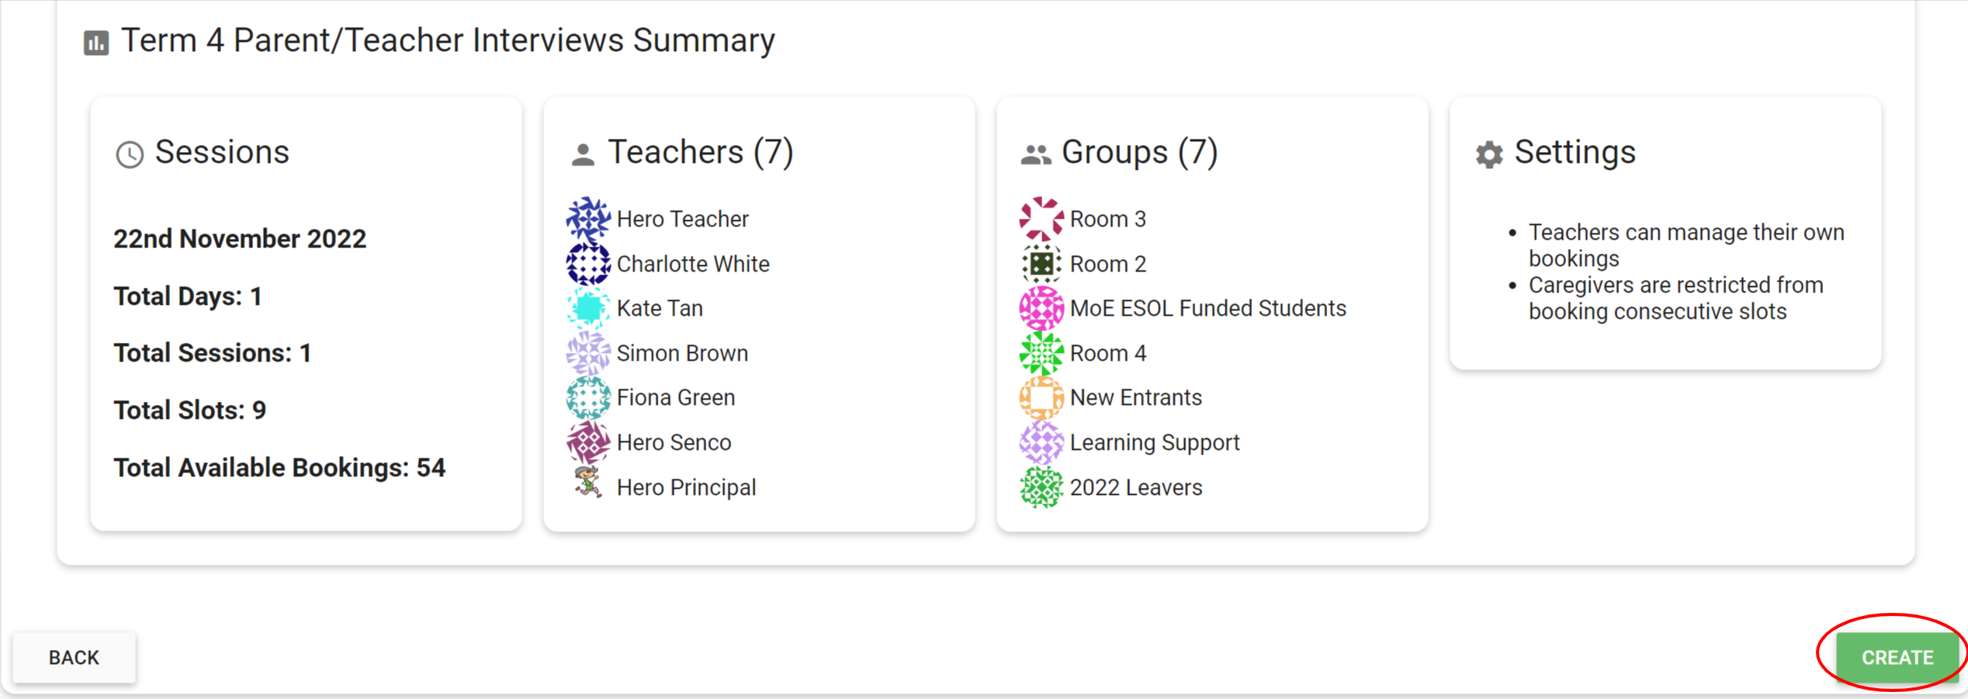Viewport: 1968px width, 699px height.
Task: Select Simon Brown in the Teachers panel
Action: coord(682,352)
